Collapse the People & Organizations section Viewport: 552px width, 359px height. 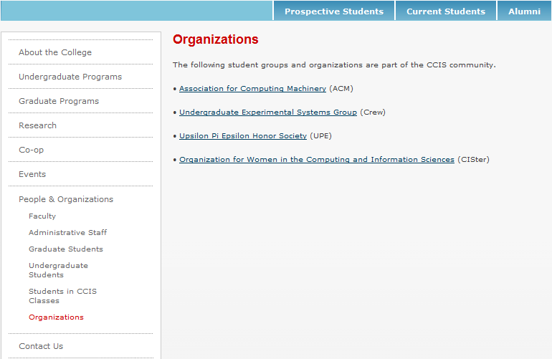click(66, 199)
